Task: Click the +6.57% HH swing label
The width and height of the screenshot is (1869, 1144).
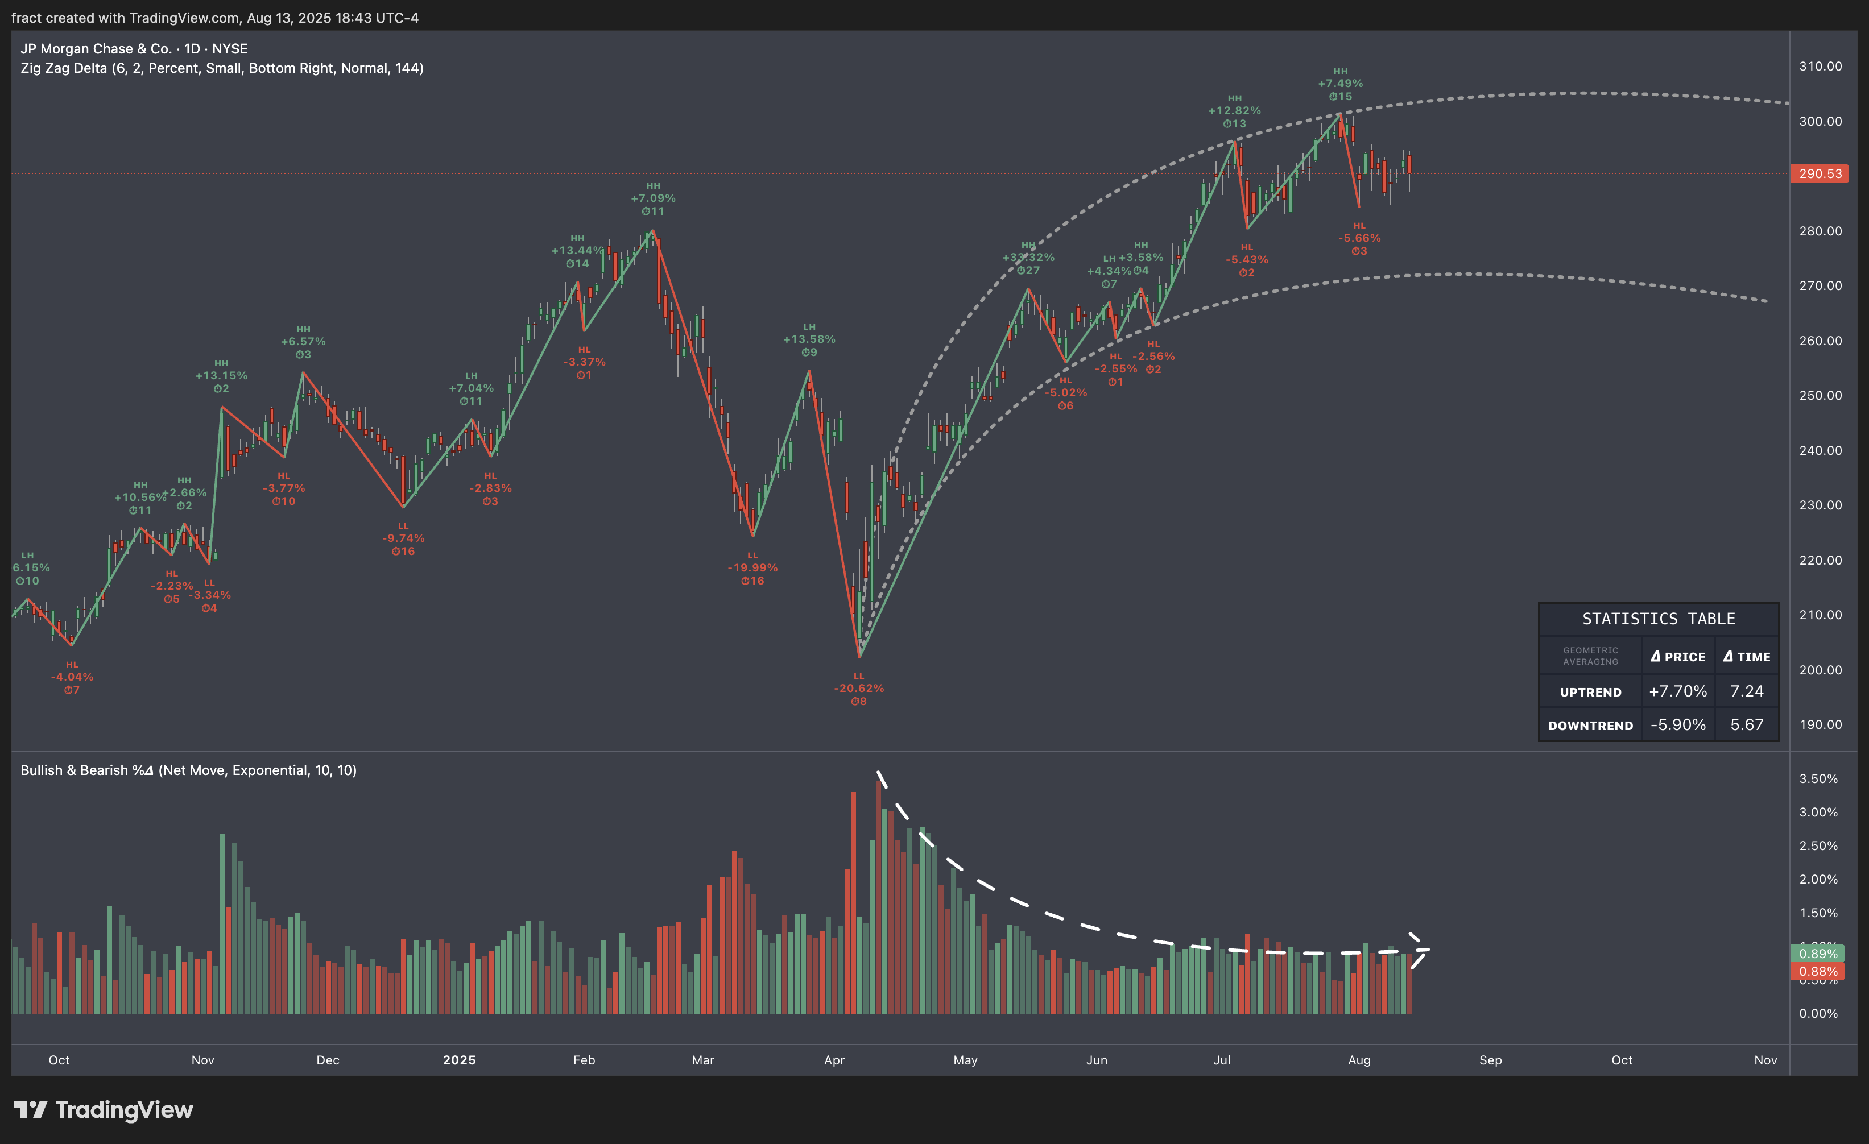Action: click(x=303, y=342)
